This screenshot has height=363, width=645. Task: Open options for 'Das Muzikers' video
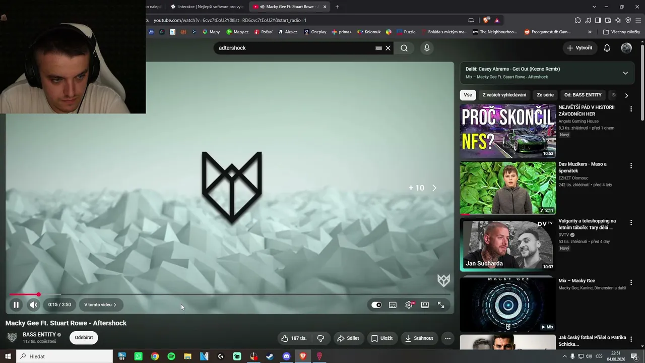631,166
